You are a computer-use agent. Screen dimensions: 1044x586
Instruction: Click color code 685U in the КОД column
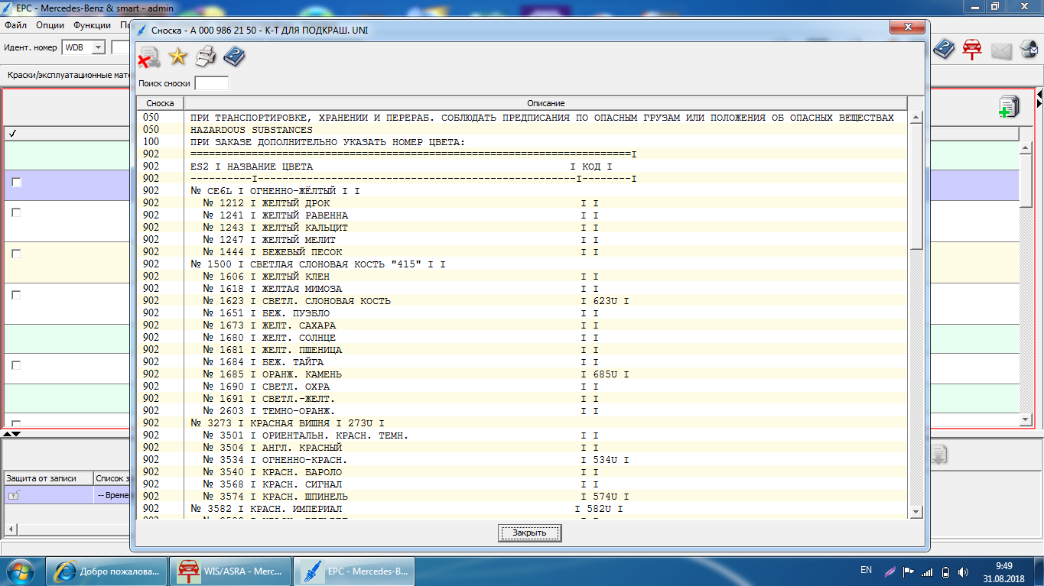(x=605, y=374)
